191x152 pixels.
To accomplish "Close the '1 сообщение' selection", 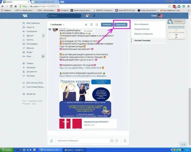I will pos(63,25).
